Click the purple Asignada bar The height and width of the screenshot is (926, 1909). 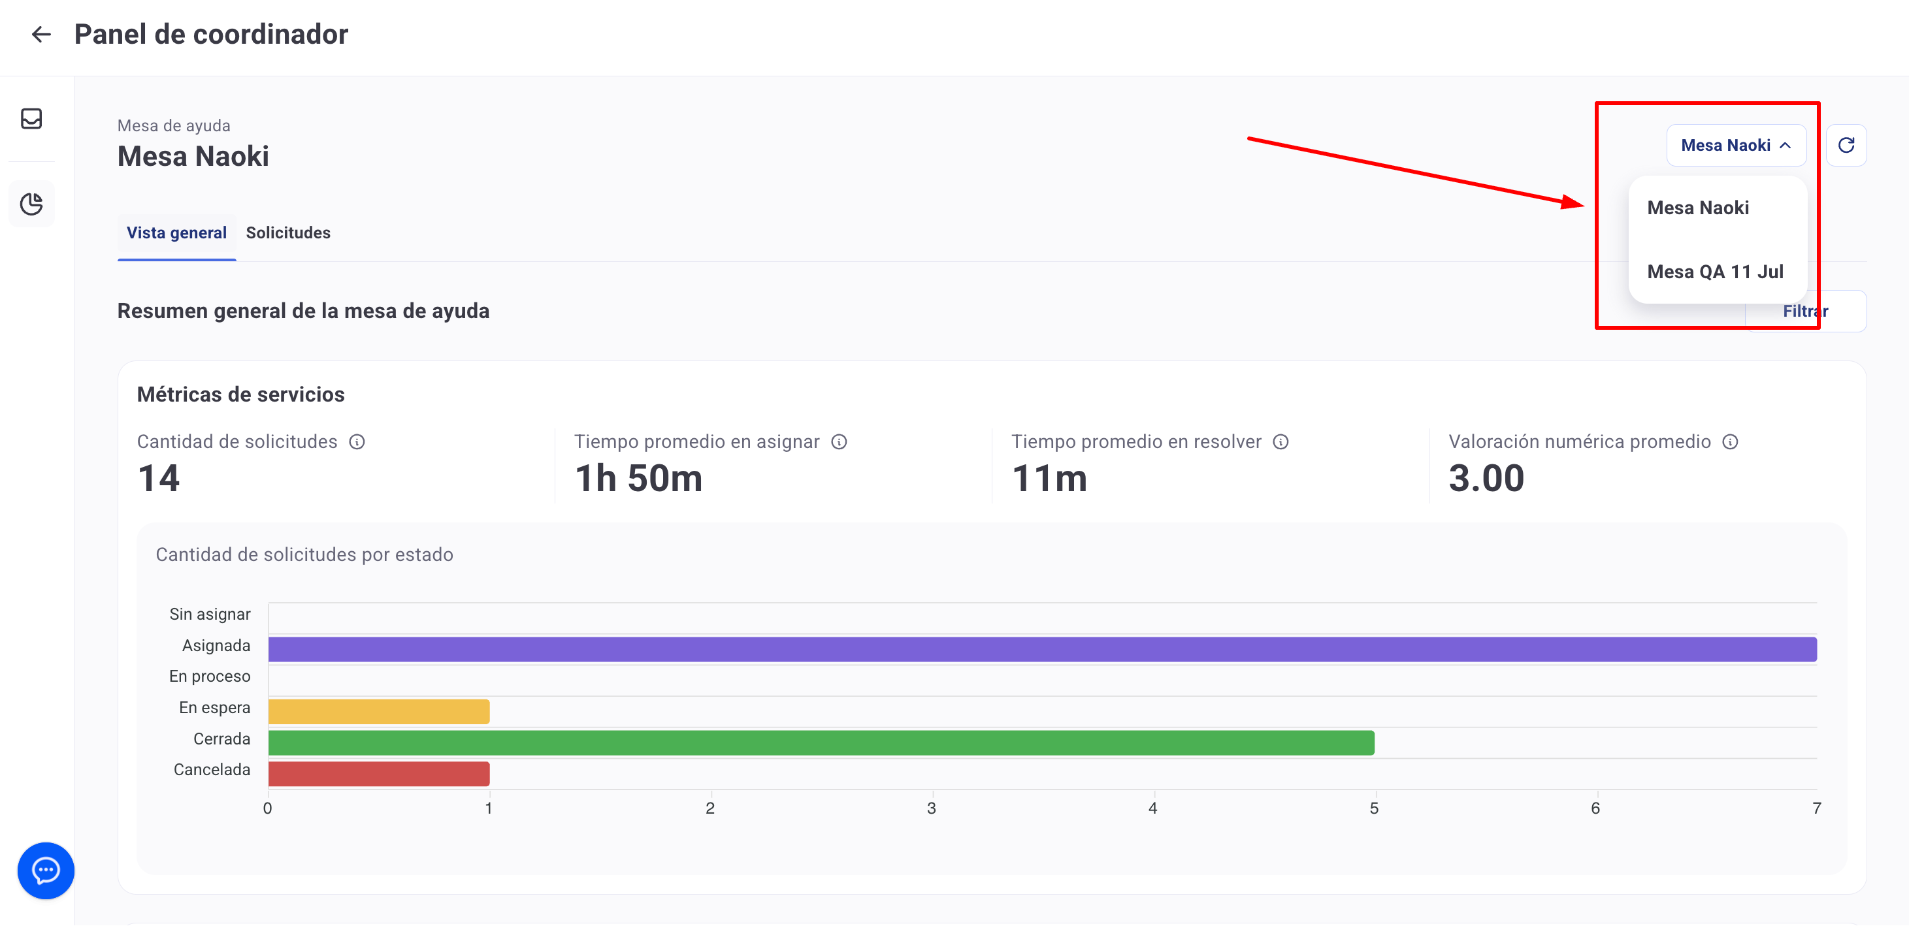pyautogui.click(x=1041, y=649)
